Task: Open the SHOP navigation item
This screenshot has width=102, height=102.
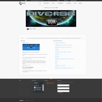Action: tap(75, 3)
